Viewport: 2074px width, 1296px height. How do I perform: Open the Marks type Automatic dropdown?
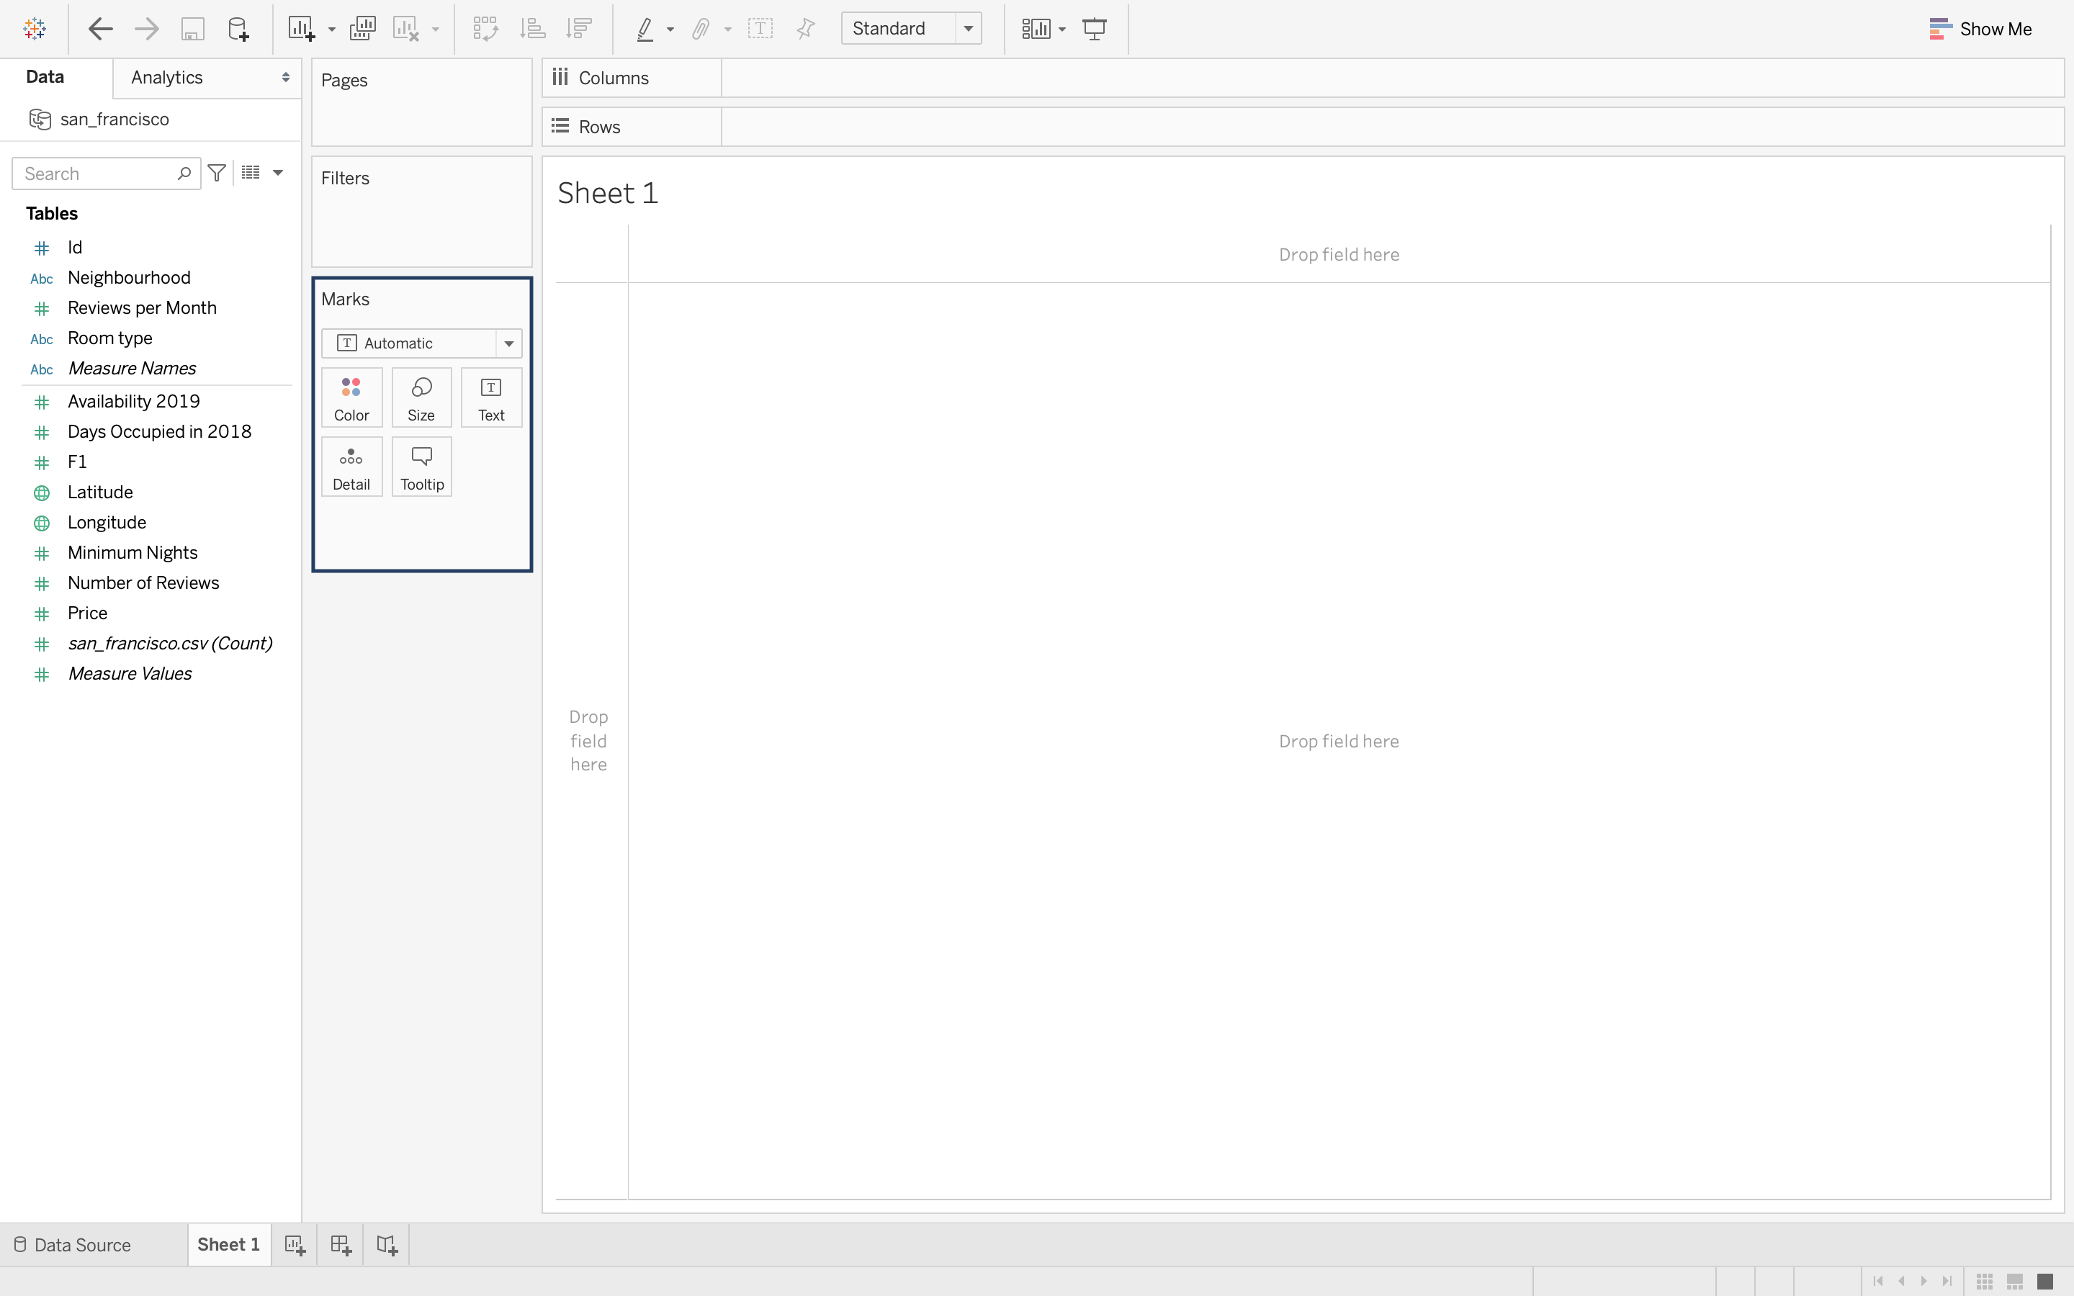coord(422,343)
